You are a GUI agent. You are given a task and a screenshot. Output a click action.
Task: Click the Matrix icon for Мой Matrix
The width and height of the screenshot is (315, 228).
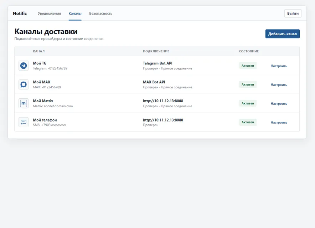pos(24,103)
